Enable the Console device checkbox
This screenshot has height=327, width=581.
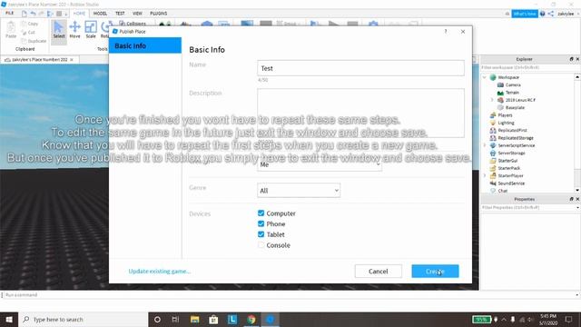(x=261, y=245)
